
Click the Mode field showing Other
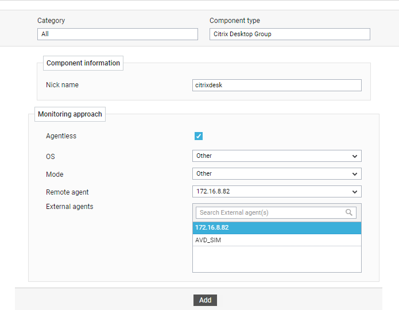[x=277, y=173]
